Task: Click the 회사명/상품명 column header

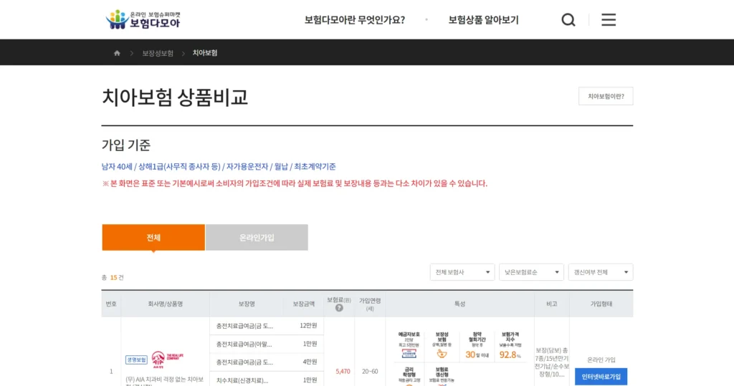Action: [x=166, y=304]
